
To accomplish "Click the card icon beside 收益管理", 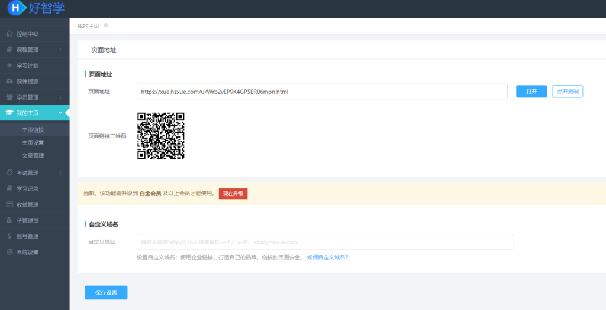I will pyautogui.click(x=9, y=204).
